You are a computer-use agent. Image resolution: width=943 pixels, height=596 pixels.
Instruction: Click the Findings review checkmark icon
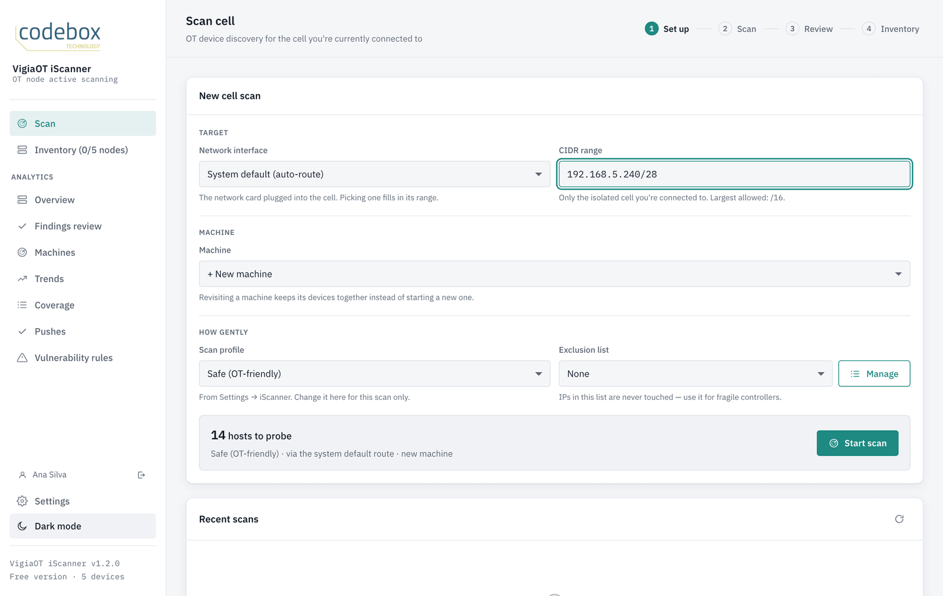point(22,226)
